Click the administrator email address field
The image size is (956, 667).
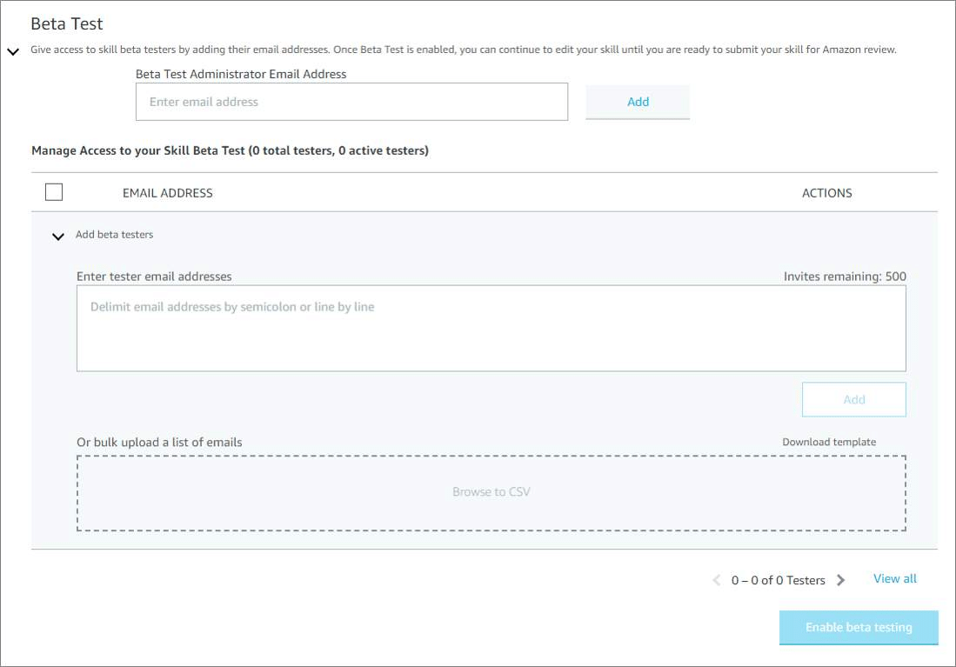tap(351, 102)
